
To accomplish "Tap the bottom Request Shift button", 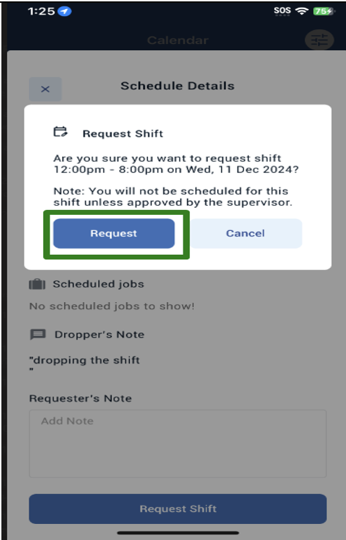I will pyautogui.click(x=178, y=509).
